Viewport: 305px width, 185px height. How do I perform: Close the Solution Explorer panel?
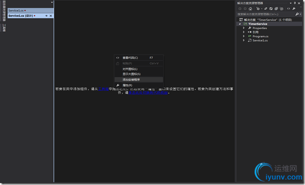point(299,3)
